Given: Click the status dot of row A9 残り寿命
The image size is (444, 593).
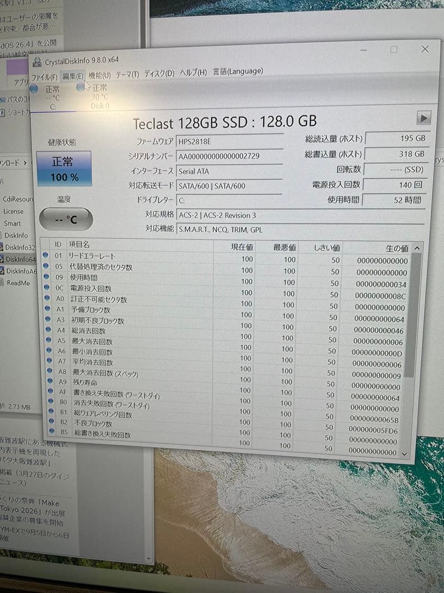Looking at the screenshot, I should (x=50, y=381).
